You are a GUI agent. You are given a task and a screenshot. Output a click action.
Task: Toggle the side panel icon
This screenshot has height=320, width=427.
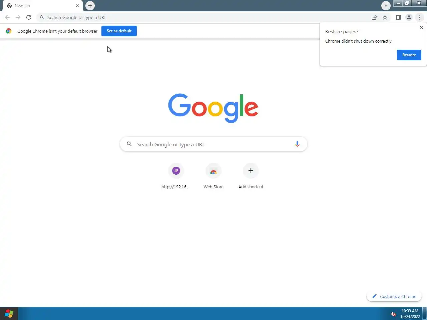[398, 17]
